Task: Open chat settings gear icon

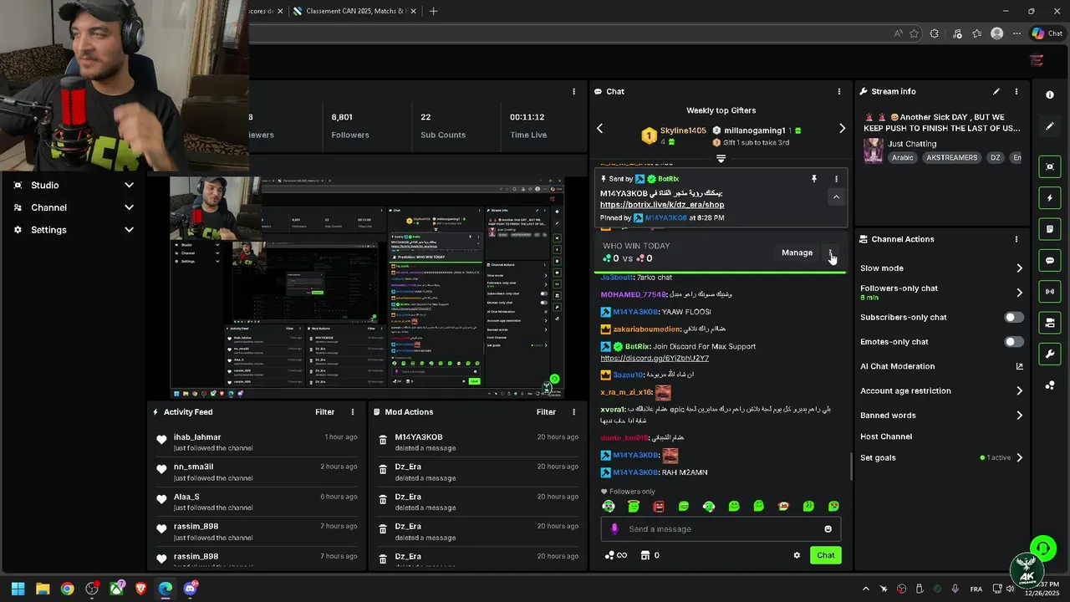Action: (797, 555)
